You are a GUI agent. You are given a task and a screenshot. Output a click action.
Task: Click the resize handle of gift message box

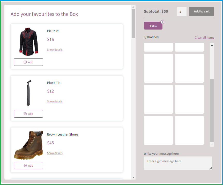211,168
